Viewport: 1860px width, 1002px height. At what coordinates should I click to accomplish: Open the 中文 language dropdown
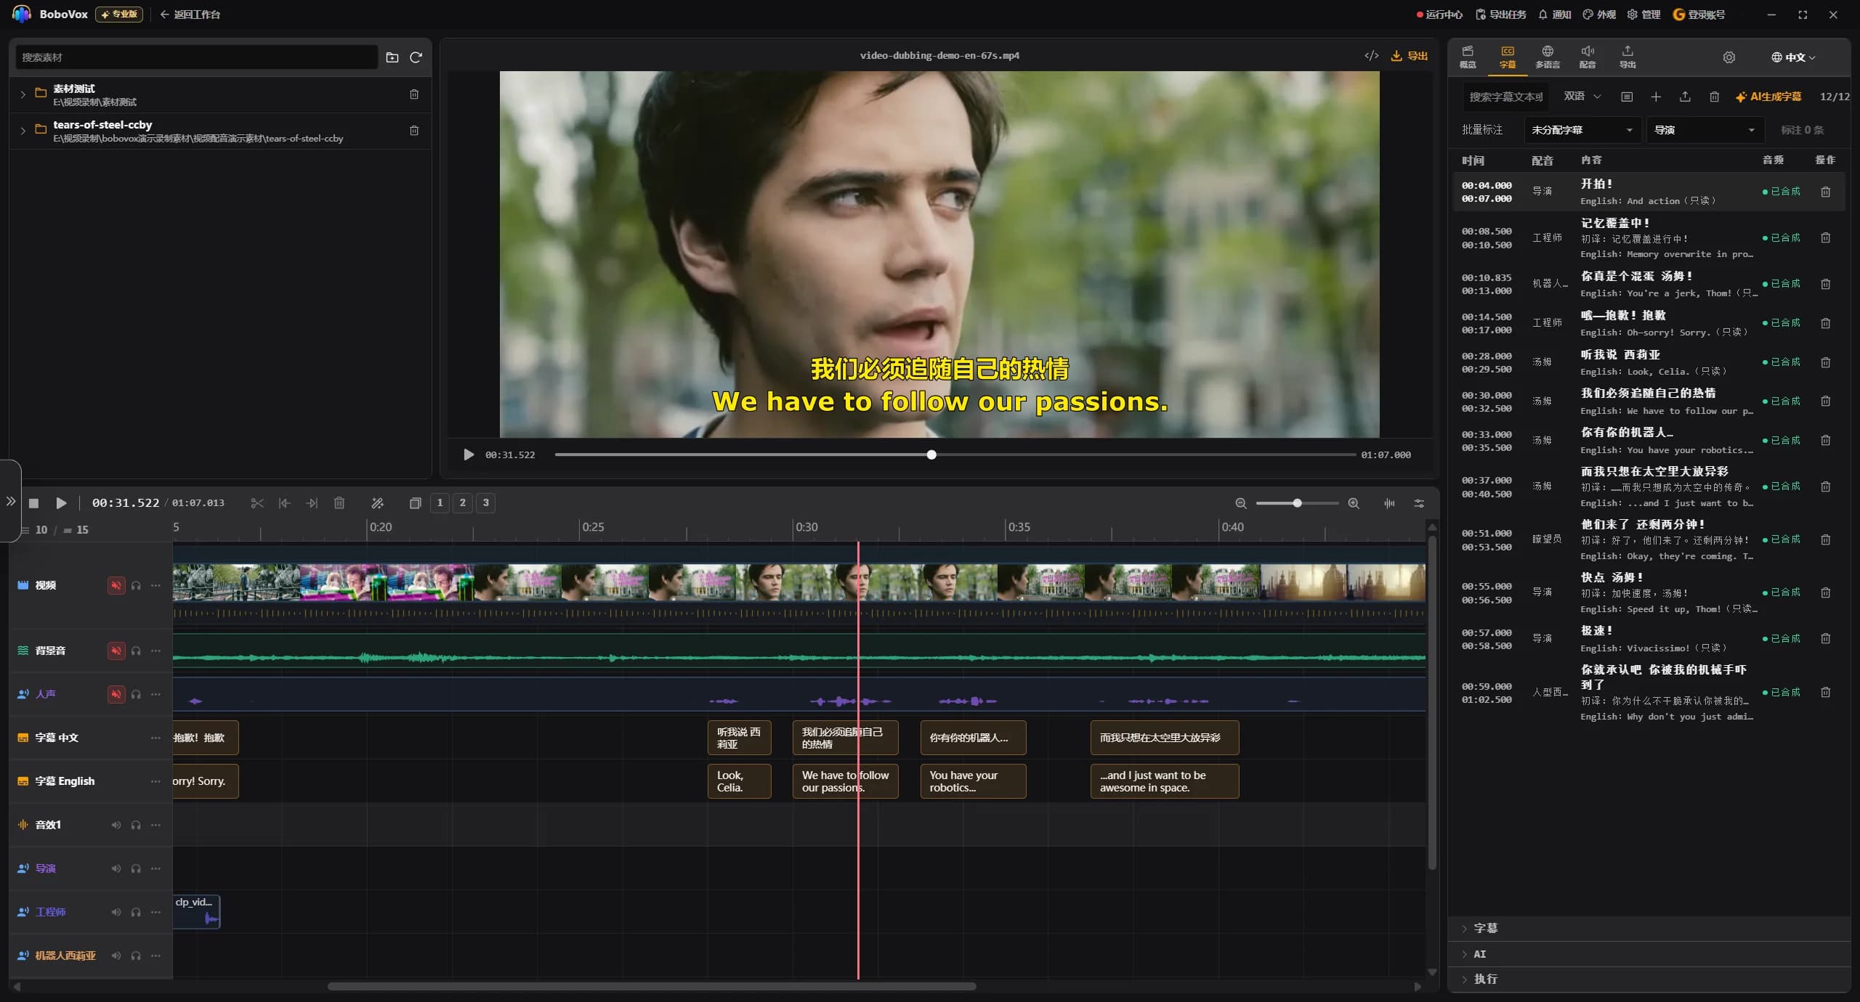1793,57
